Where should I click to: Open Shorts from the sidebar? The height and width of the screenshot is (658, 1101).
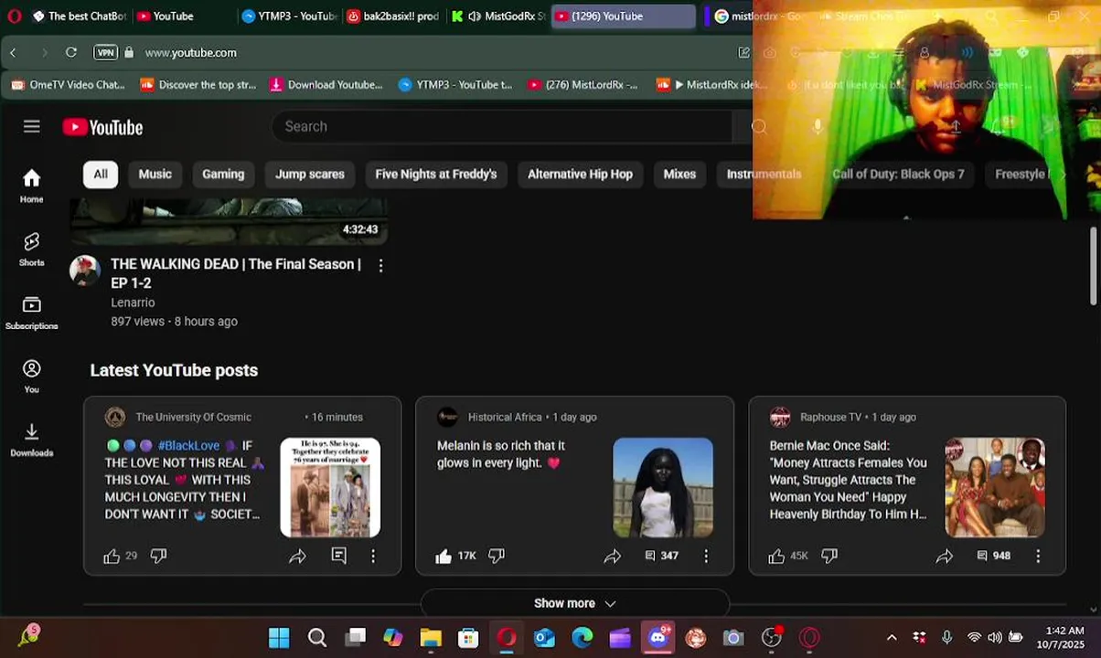point(32,249)
